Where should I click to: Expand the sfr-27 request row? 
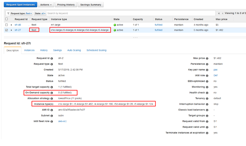[11, 30]
